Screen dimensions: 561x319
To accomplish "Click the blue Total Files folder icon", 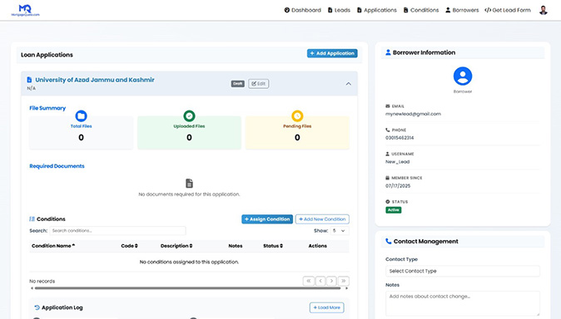I will [82, 115].
